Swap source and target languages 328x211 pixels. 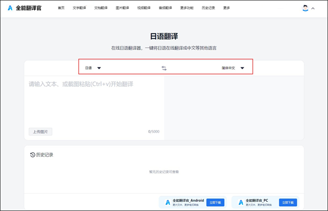[x=164, y=68]
